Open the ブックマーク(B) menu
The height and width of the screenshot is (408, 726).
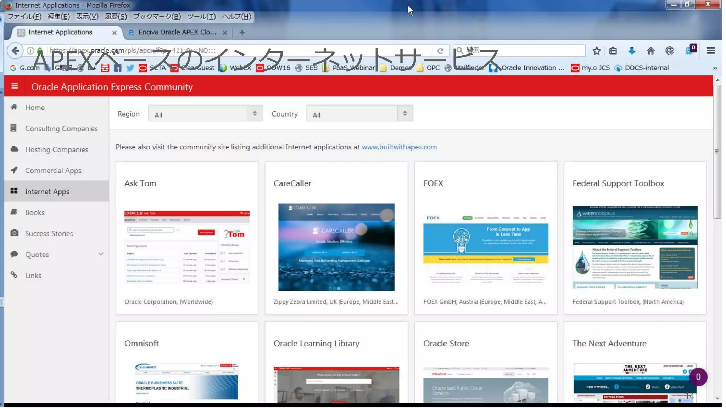(157, 16)
